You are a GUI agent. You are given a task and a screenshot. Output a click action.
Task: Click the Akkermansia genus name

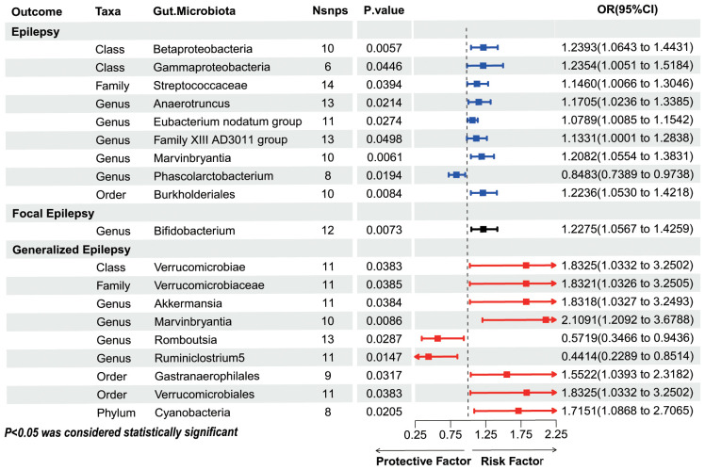point(188,303)
